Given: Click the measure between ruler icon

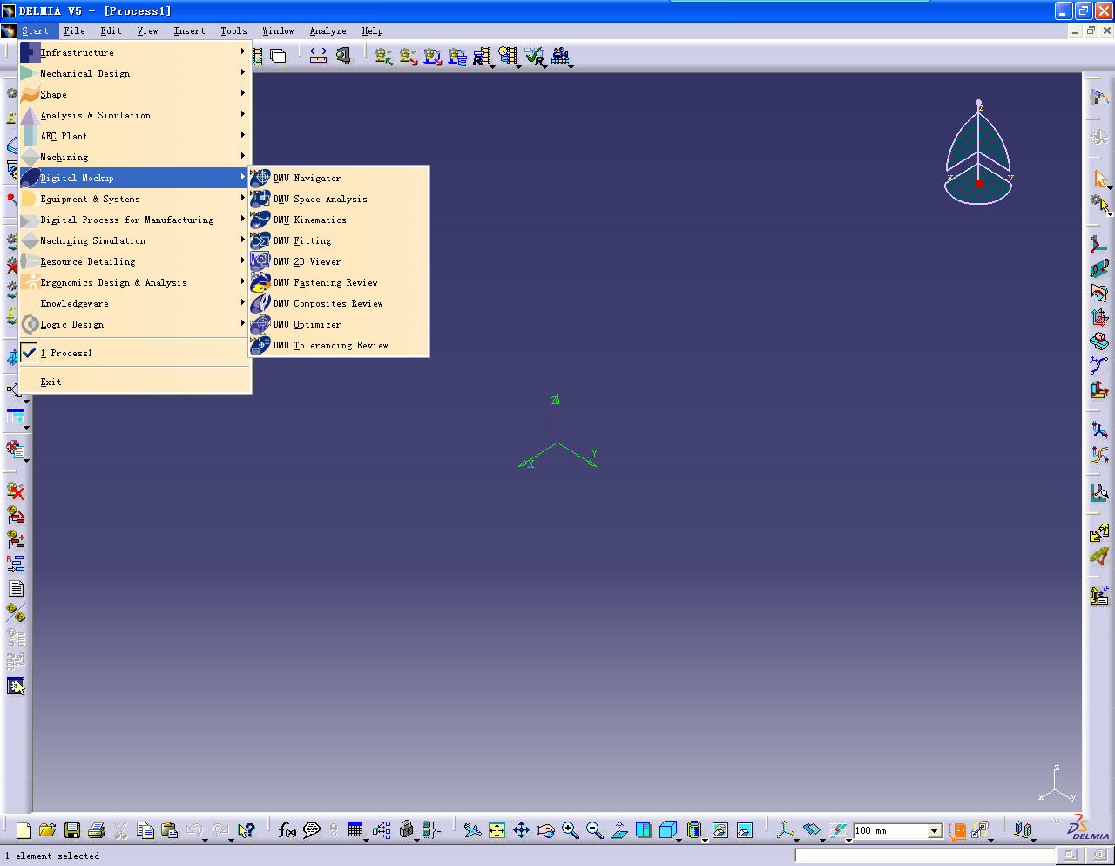Looking at the screenshot, I should 318,57.
